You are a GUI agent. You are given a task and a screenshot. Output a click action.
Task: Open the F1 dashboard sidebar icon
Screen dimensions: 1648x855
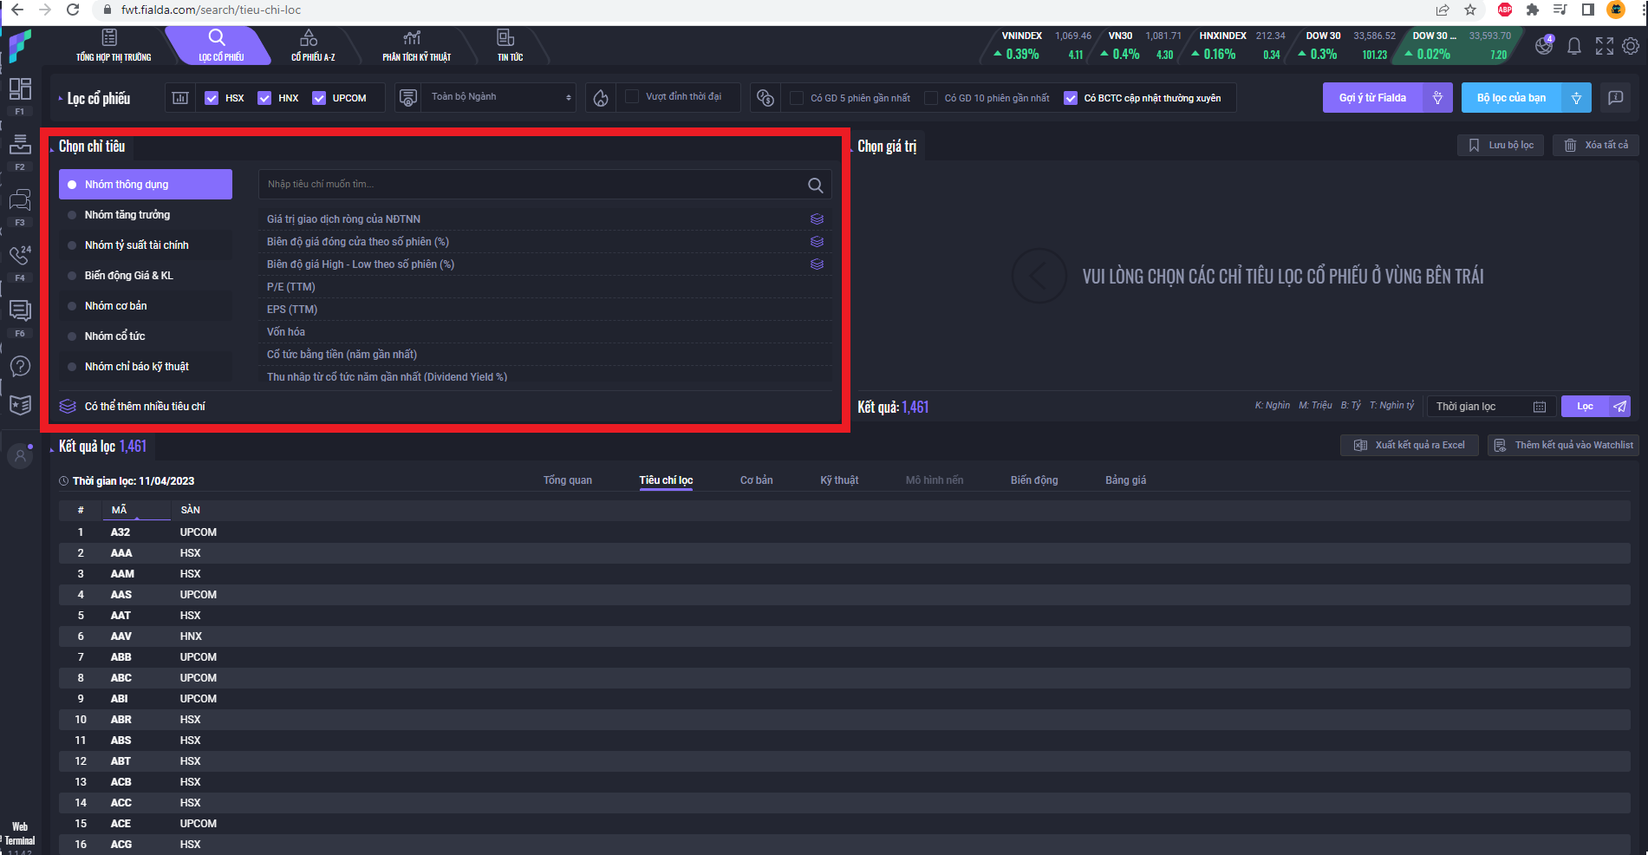20,88
